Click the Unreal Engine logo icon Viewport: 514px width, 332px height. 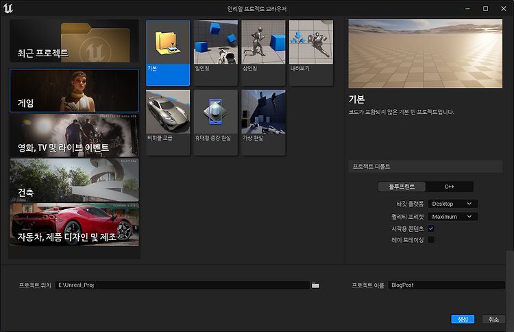8,8
